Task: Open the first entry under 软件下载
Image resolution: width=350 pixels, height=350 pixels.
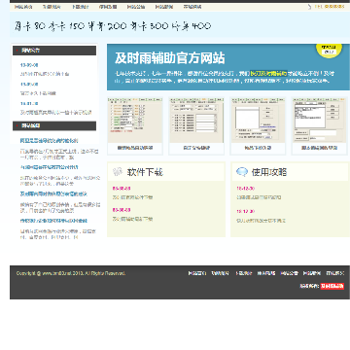Action: click(132, 197)
